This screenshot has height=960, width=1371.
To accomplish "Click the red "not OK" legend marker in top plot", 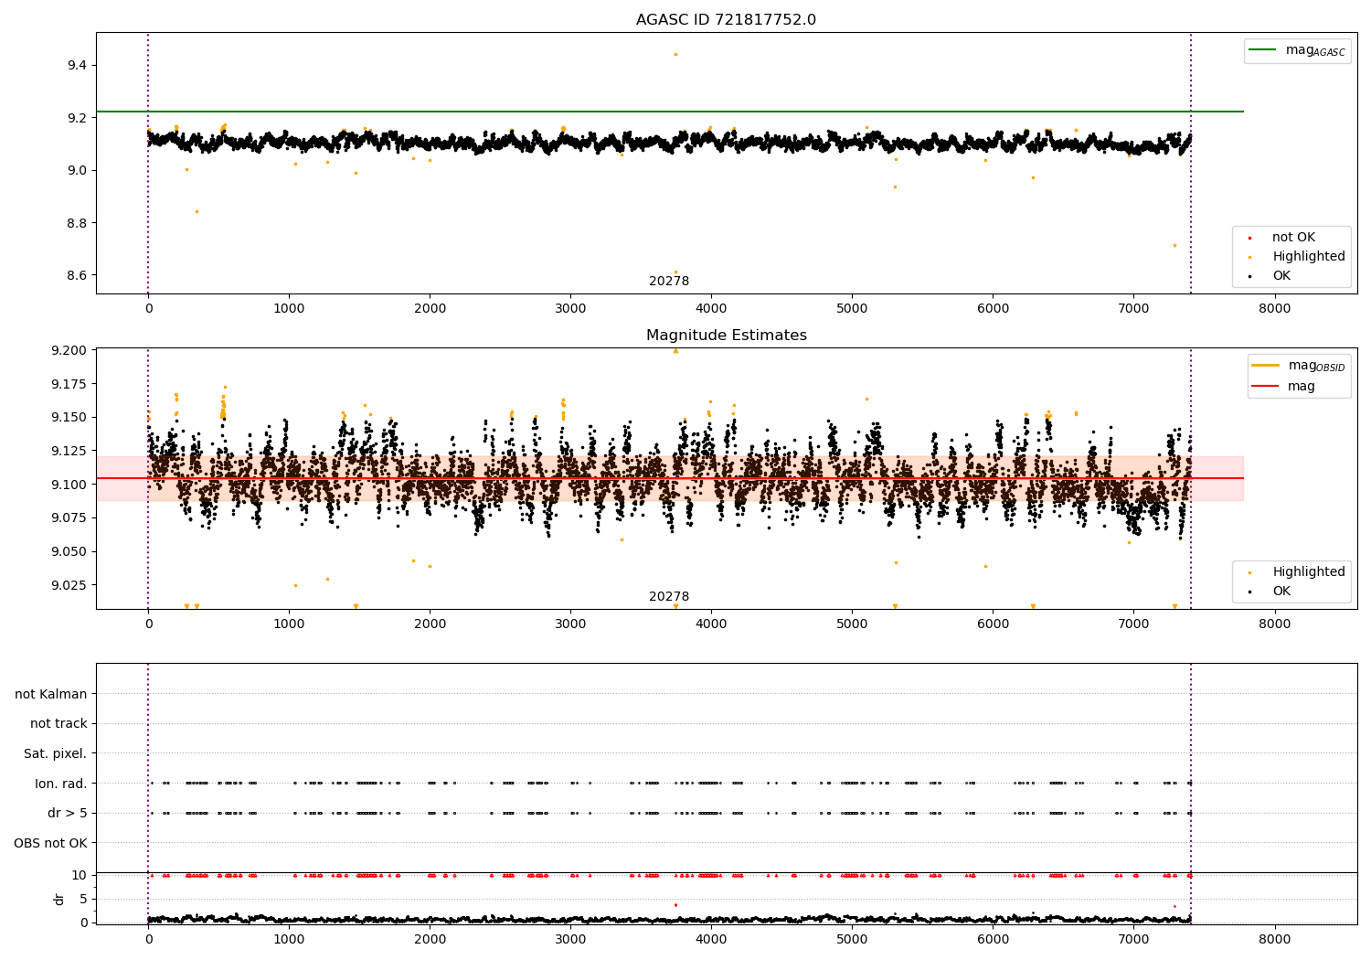I will coord(1249,238).
